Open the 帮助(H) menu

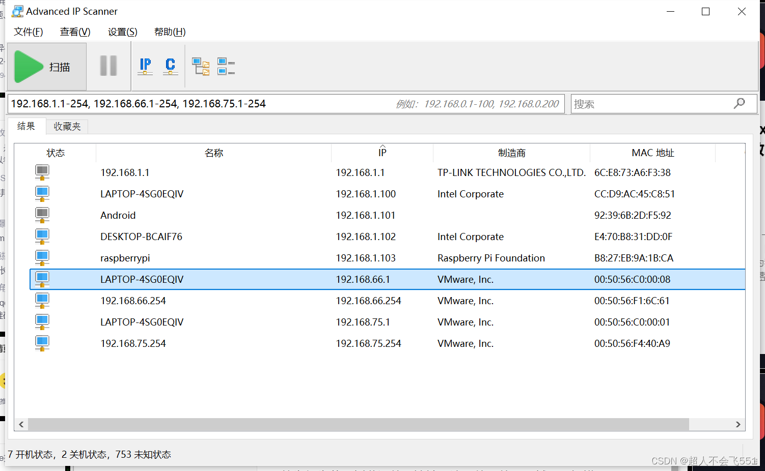pos(170,32)
